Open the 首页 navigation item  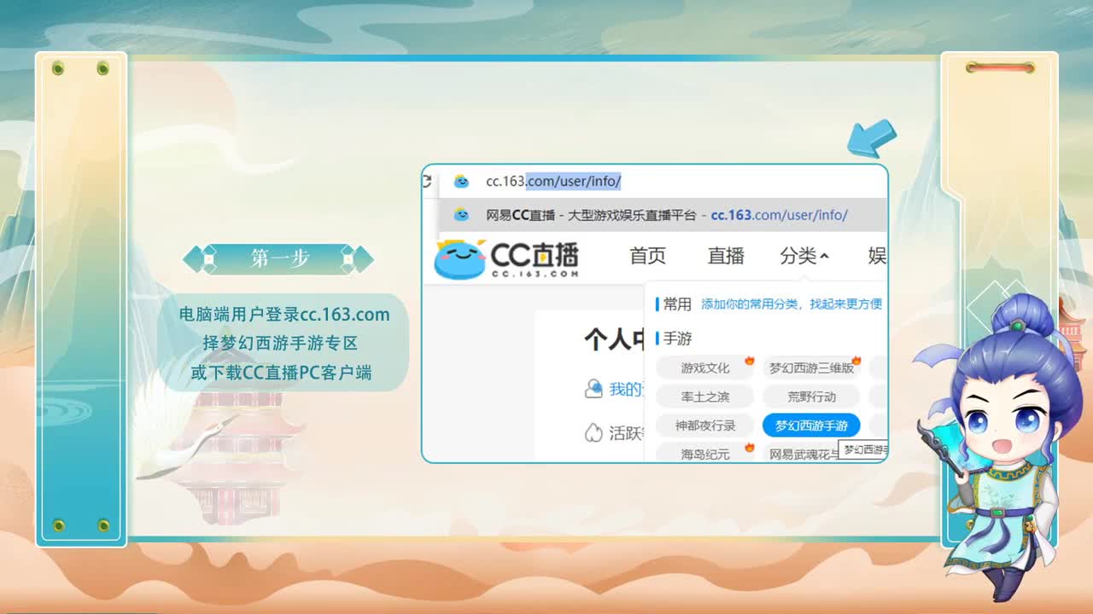click(x=647, y=255)
